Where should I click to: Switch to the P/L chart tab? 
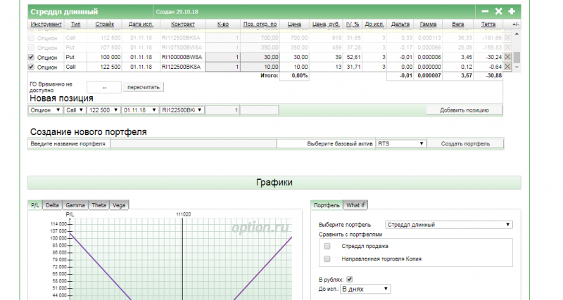click(34, 205)
